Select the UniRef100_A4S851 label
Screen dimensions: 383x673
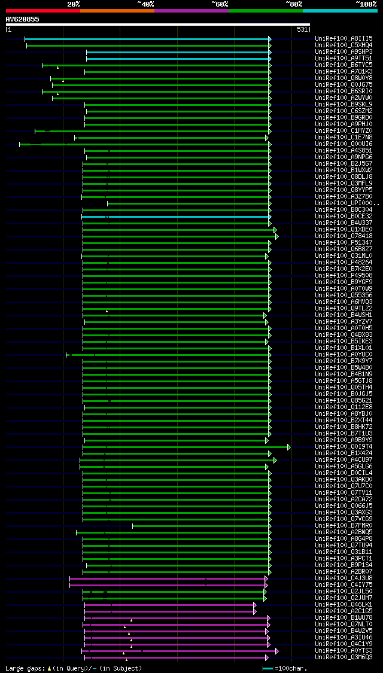point(344,151)
